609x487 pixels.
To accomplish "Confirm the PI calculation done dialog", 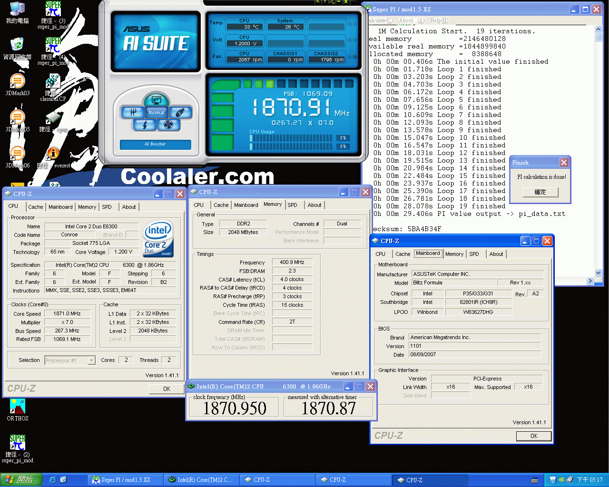I will [540, 192].
